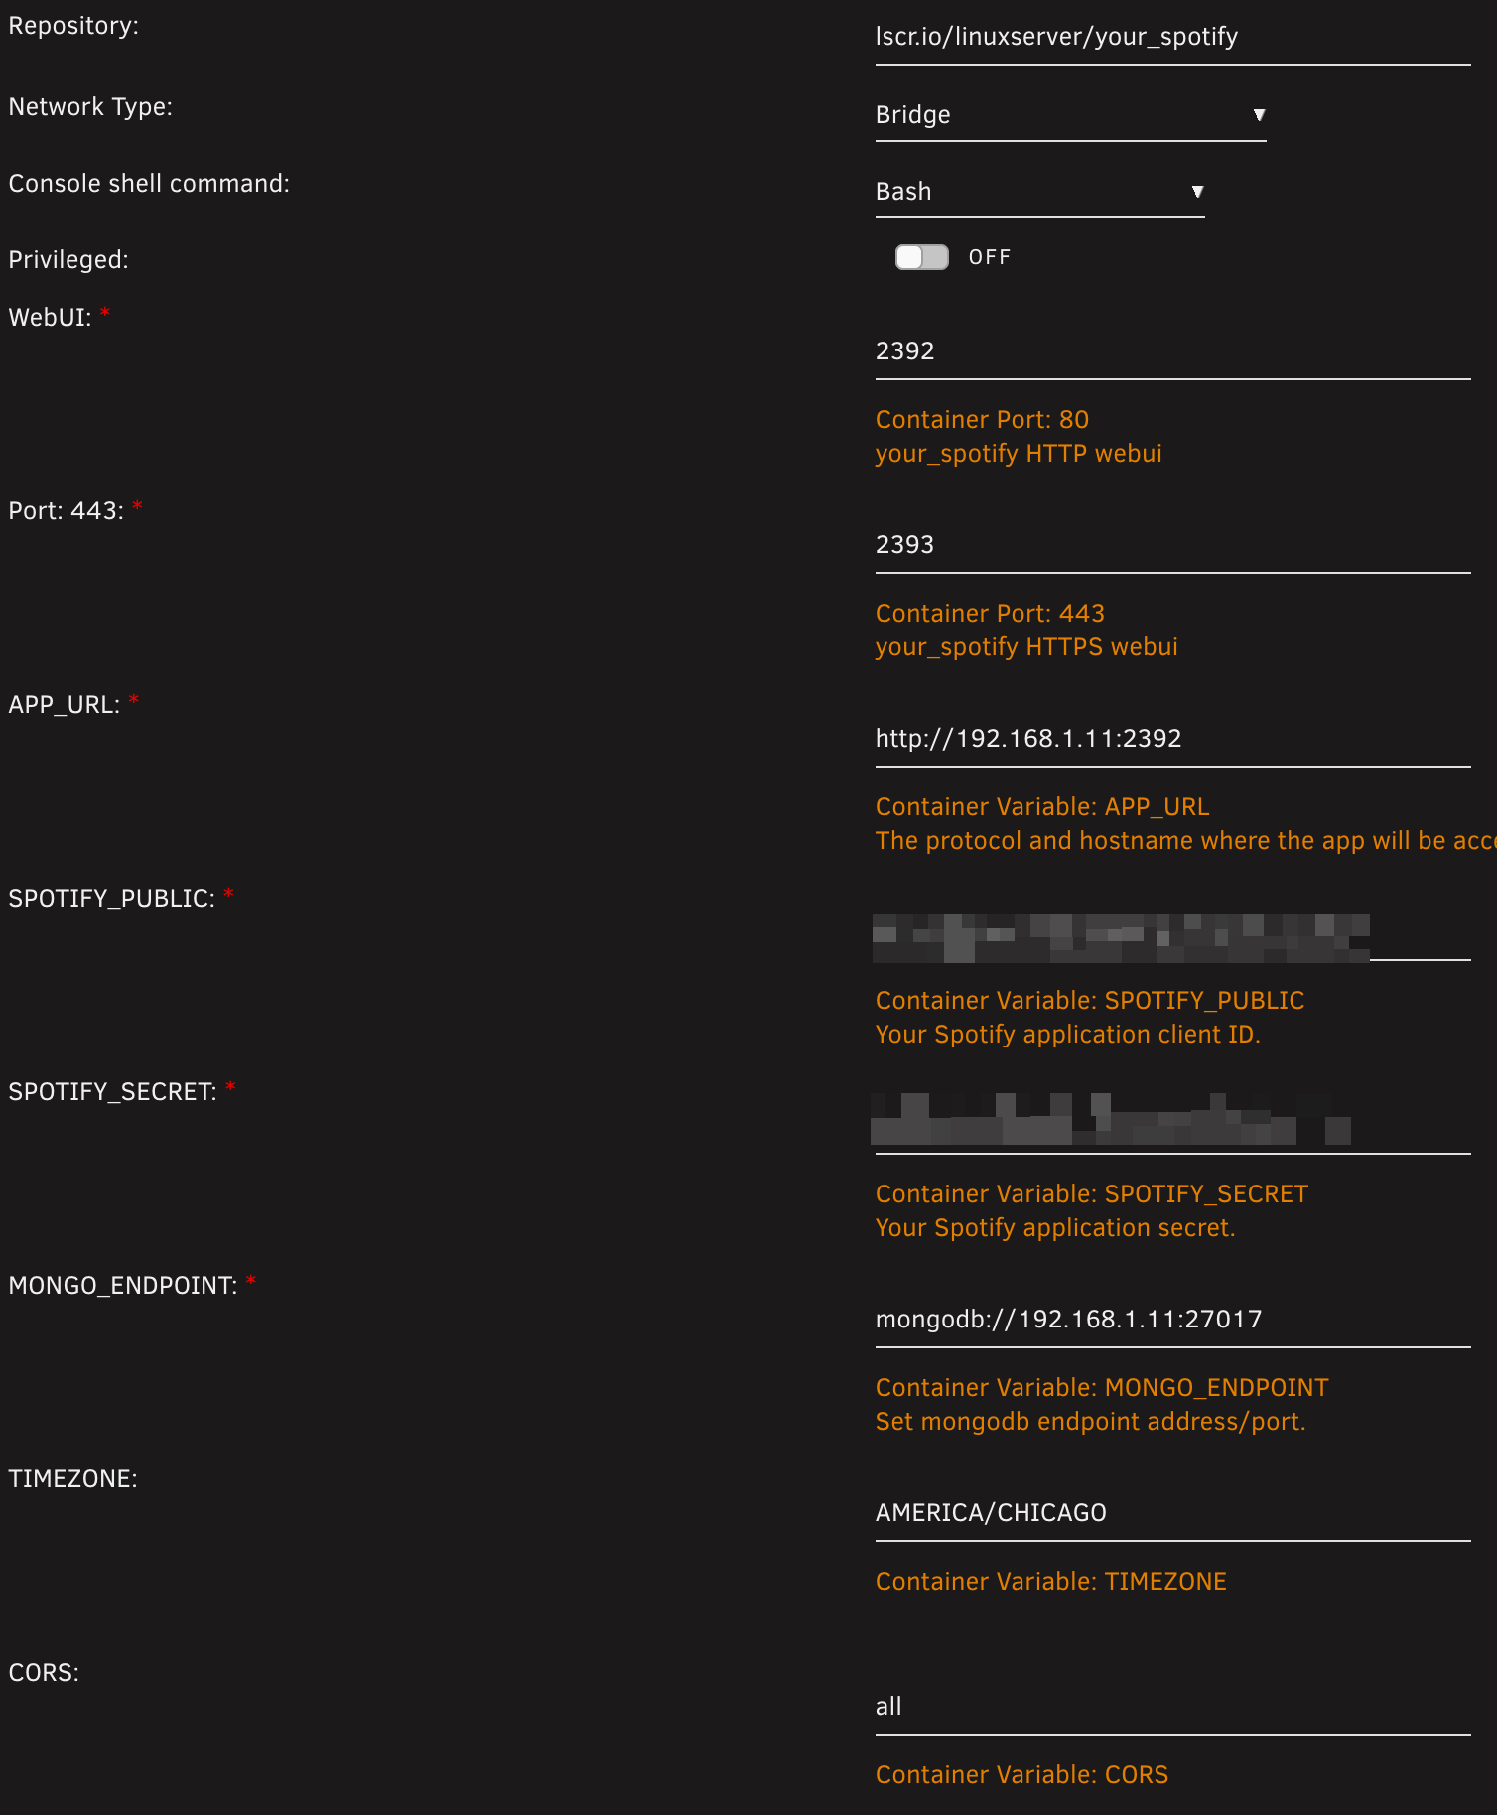Click the "Port: 443:" label
The image size is (1497, 1815).
pyautogui.click(x=67, y=511)
